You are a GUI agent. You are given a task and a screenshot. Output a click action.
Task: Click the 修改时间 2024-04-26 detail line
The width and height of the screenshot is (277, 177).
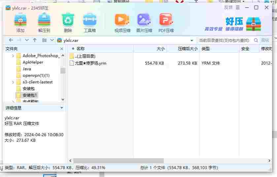point(34,135)
